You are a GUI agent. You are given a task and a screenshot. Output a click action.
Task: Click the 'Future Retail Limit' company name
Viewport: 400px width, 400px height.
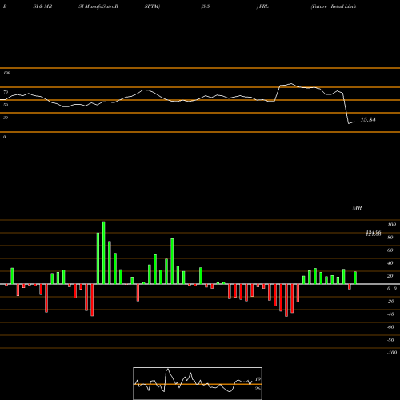click(x=334, y=6)
